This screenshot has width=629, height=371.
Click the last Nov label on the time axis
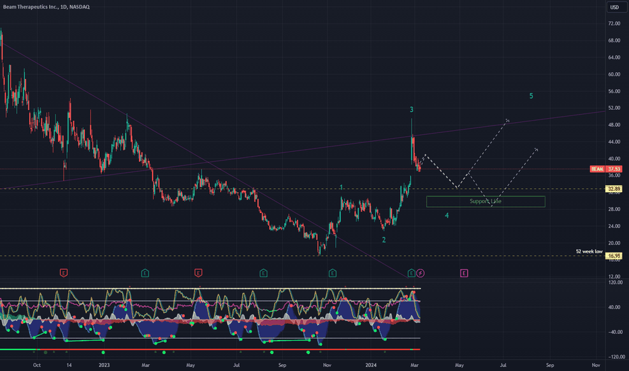click(x=596, y=365)
